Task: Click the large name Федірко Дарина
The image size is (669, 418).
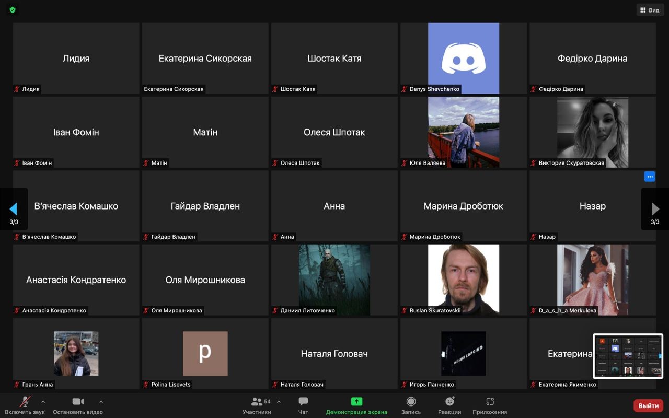Action: (593, 59)
